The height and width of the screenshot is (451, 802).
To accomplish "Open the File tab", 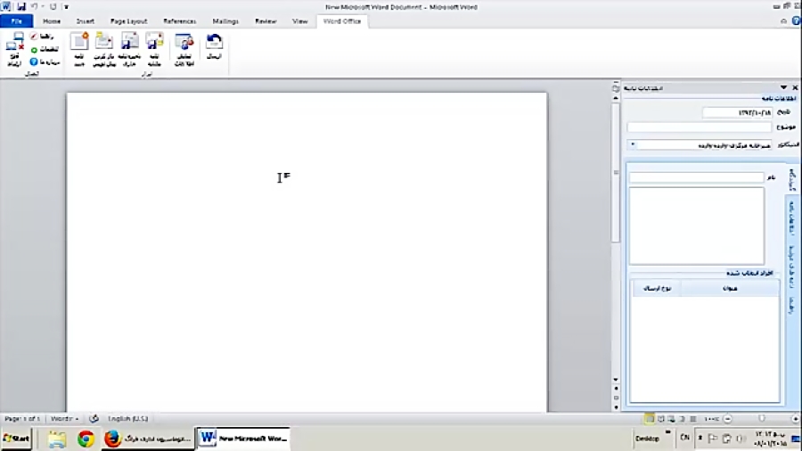I will tap(16, 21).
